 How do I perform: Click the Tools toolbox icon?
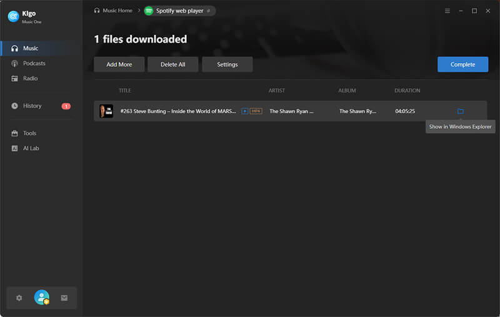[x=14, y=133]
